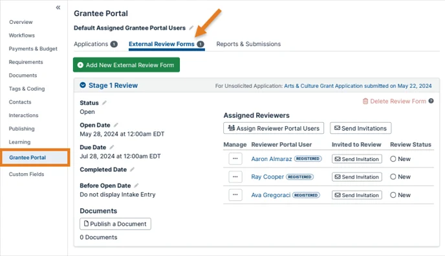Open Contacts in the sidebar
The height and width of the screenshot is (256, 445).
pyautogui.click(x=20, y=102)
